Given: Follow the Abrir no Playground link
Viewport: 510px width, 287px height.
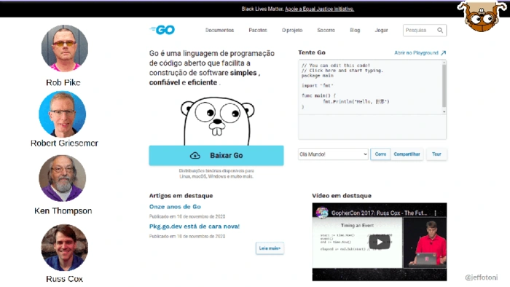Looking at the screenshot, I should (416, 52).
